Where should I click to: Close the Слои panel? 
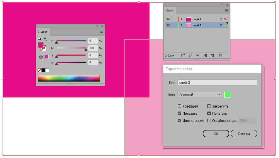point(228,5)
